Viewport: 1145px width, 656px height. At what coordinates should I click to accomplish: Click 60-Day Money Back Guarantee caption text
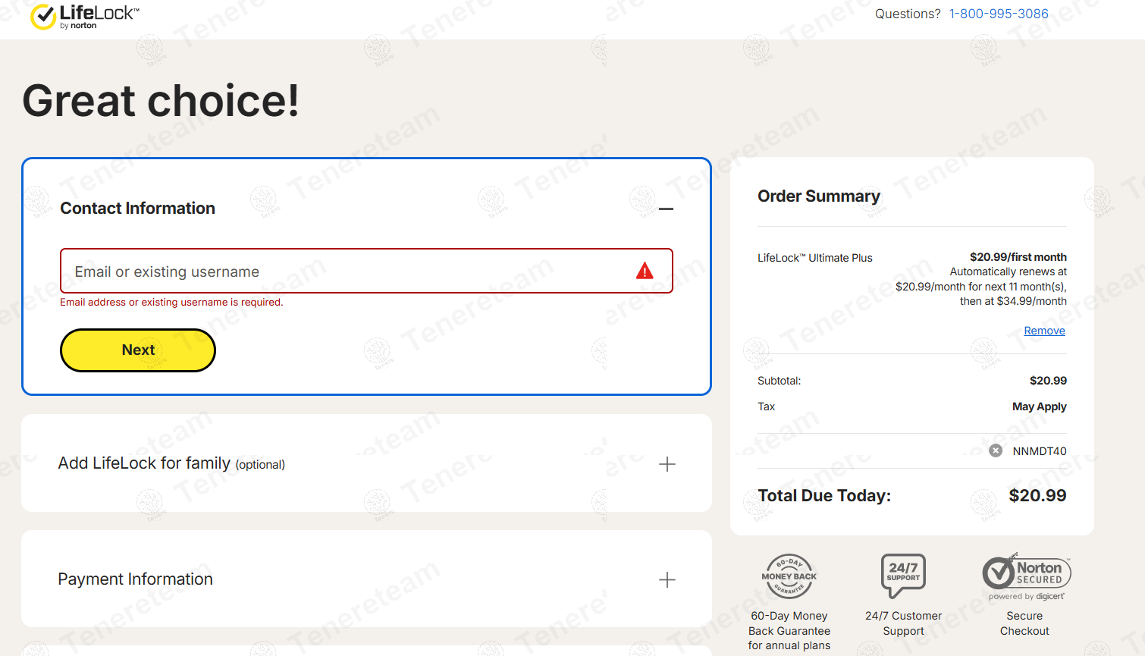789,631
